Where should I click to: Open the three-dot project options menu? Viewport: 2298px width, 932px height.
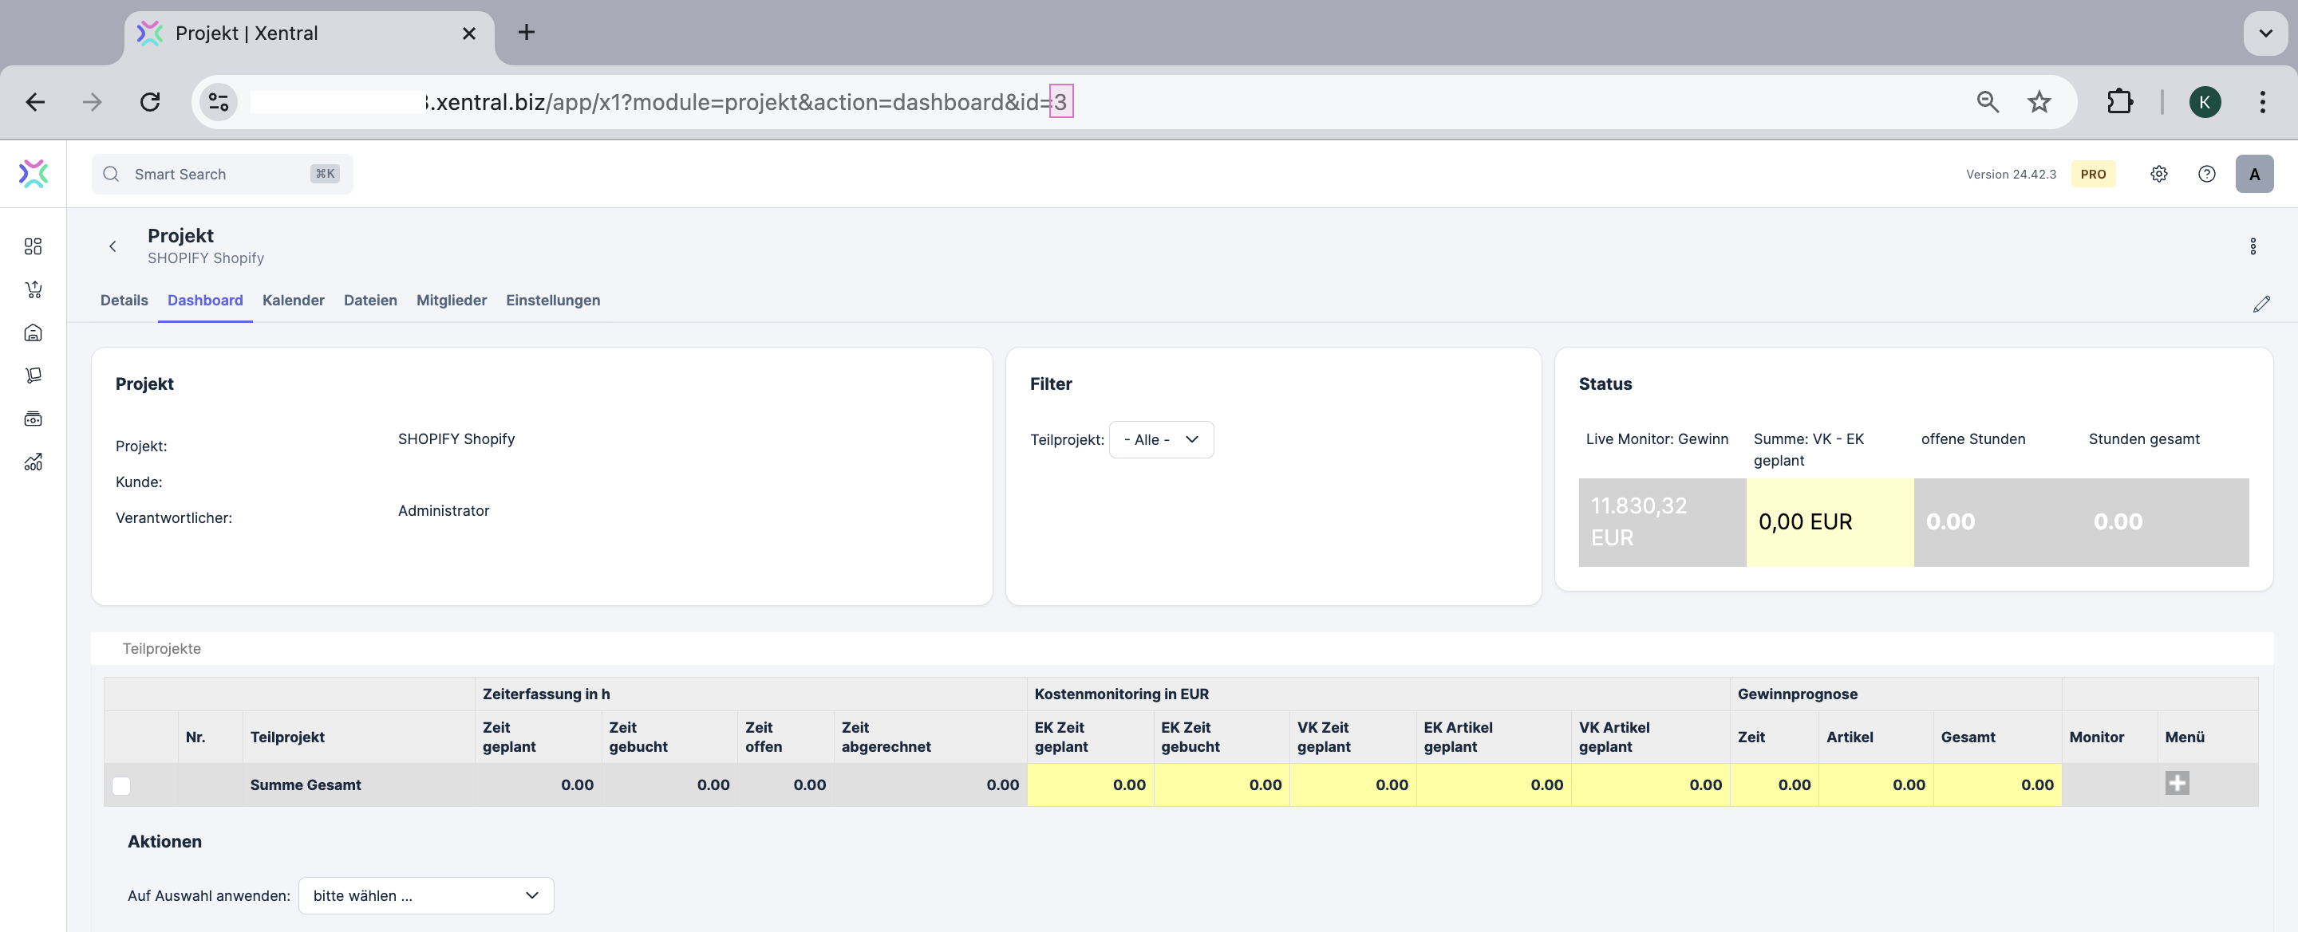pos(2253,247)
